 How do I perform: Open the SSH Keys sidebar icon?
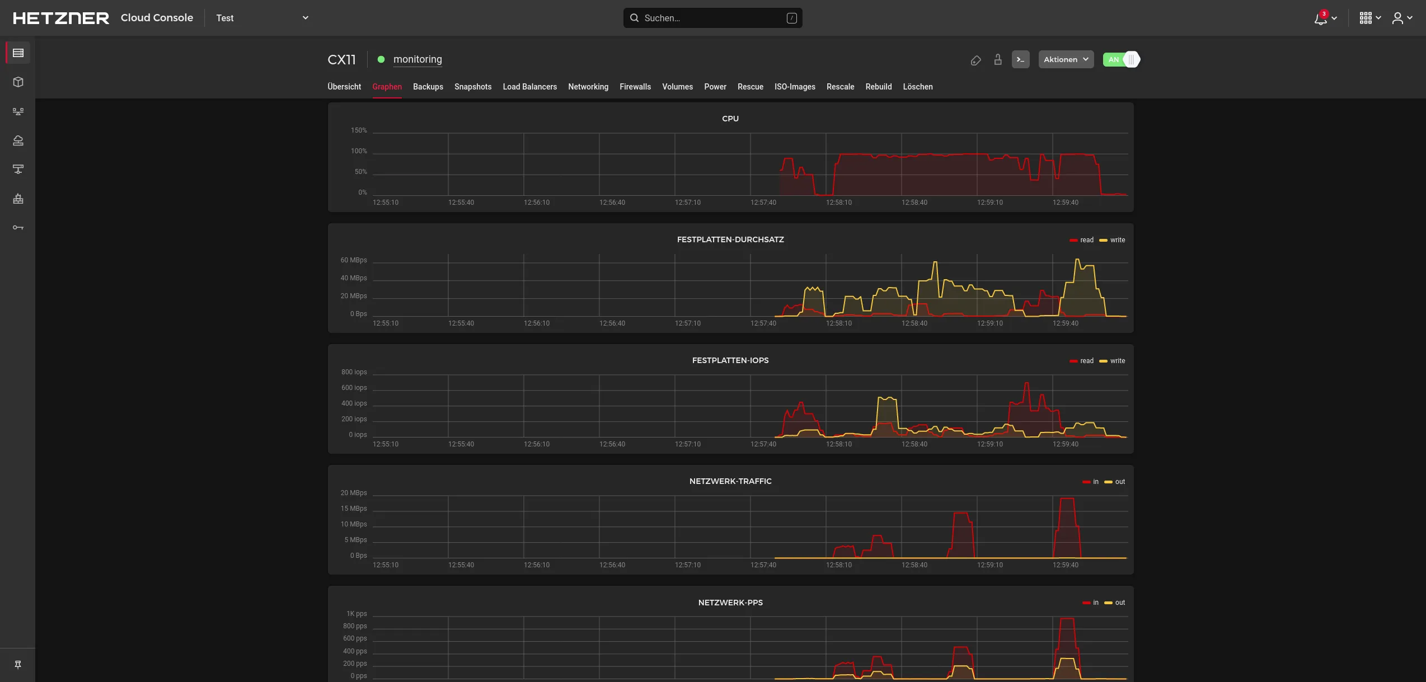click(x=17, y=227)
